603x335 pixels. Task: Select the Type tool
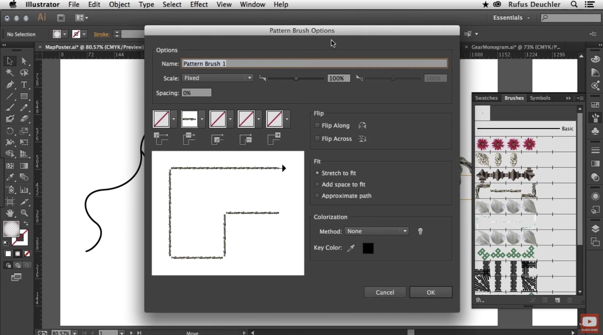tap(24, 85)
